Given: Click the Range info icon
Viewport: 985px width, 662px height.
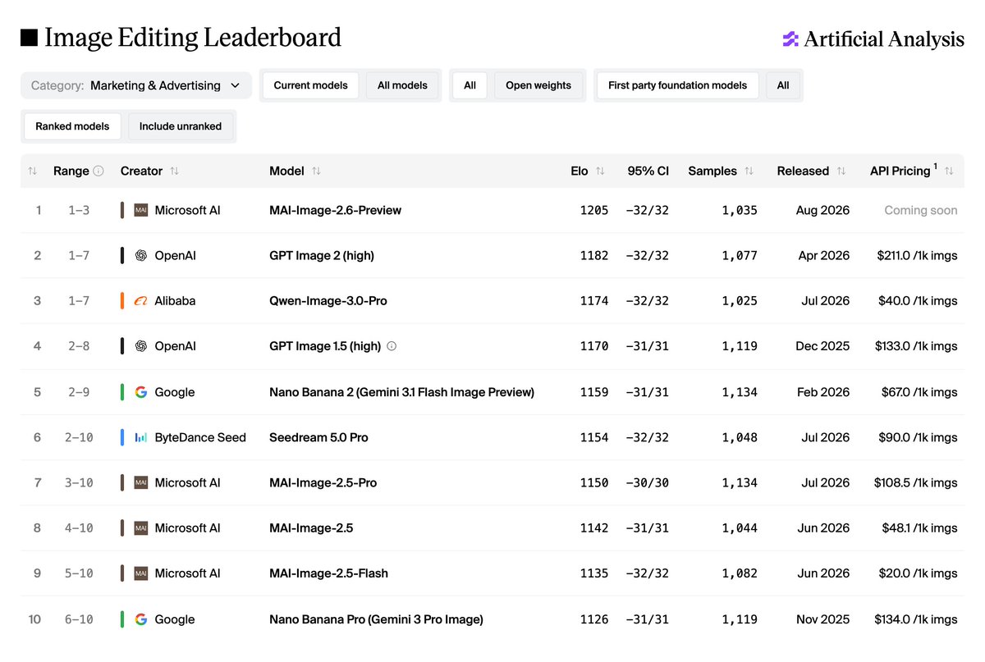Looking at the screenshot, I should (98, 171).
